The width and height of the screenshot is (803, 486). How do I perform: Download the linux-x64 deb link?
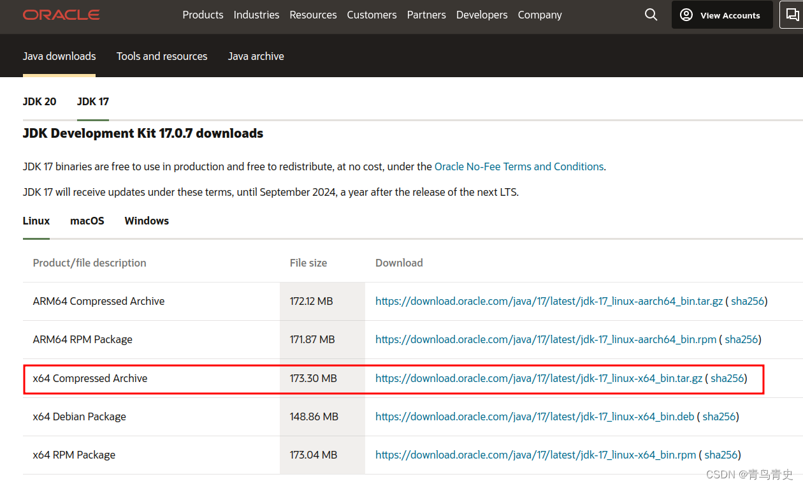click(x=535, y=416)
